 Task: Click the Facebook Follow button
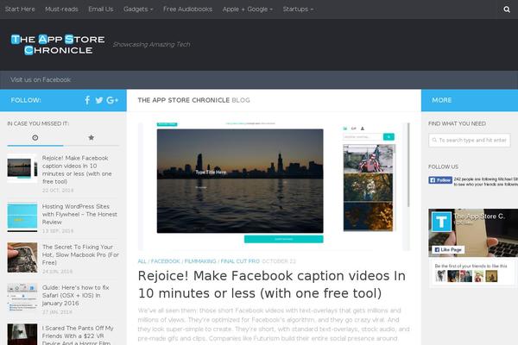click(440, 180)
